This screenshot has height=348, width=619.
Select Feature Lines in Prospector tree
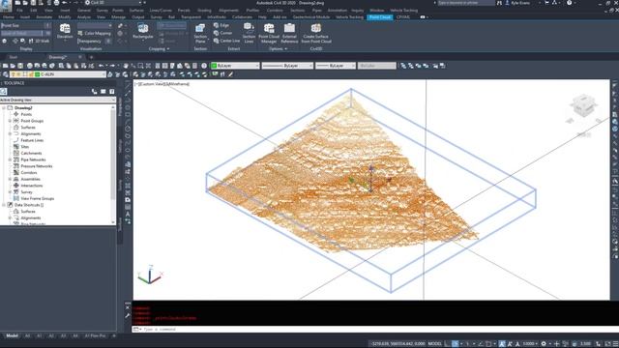[x=32, y=140]
